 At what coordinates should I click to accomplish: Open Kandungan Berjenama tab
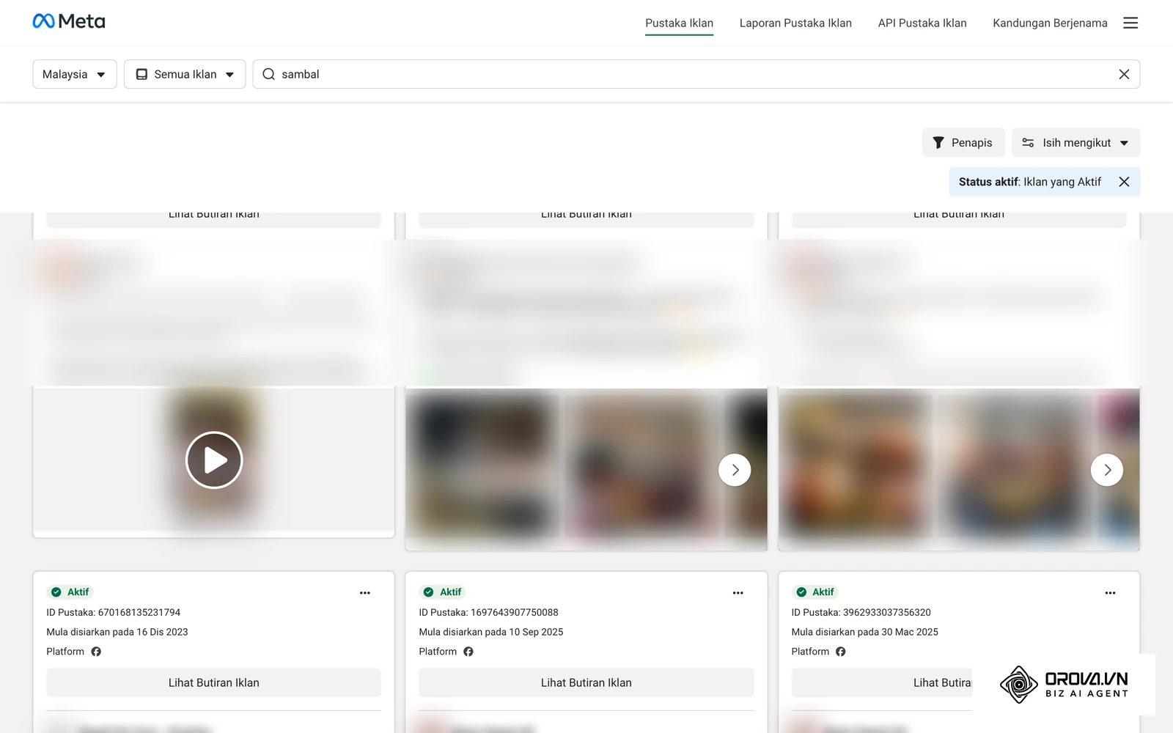tap(1050, 23)
